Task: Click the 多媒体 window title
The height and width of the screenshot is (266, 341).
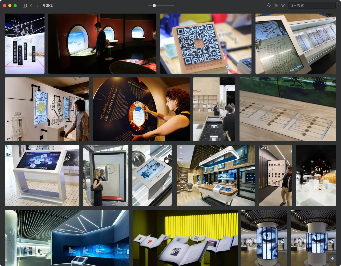Action: (x=47, y=6)
